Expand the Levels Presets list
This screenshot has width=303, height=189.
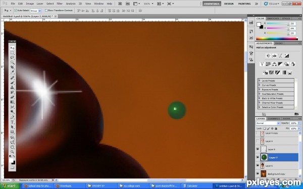[260, 81]
